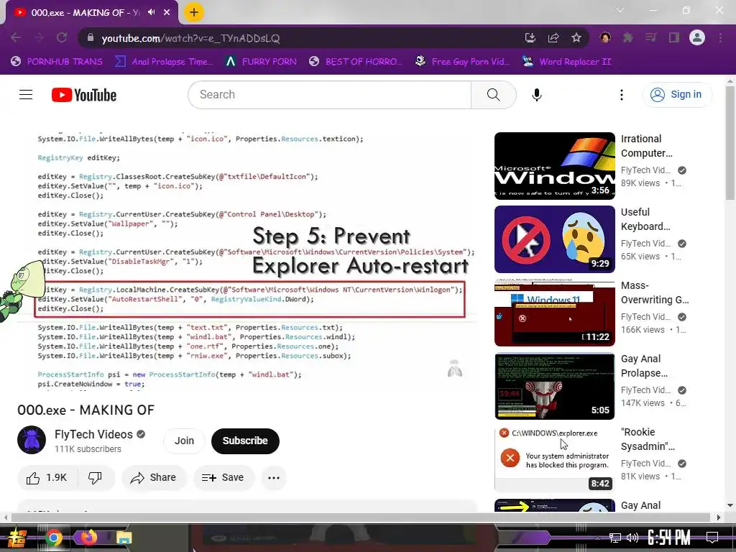Click the horizontal page scrollbar
This screenshot has height=552, width=736.
(361, 517)
